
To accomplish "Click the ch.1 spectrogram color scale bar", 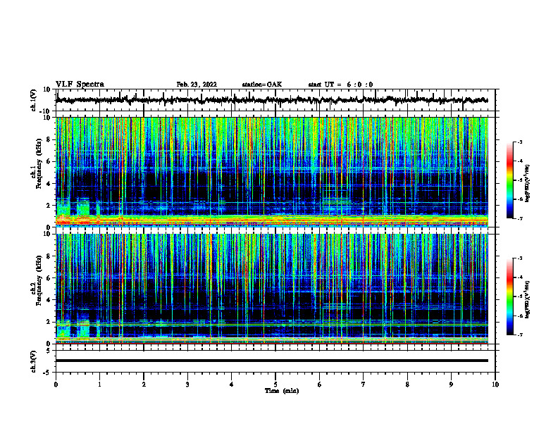I will (509, 180).
